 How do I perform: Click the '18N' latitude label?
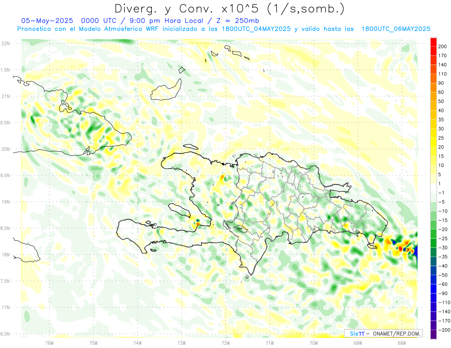pyautogui.click(x=6, y=255)
